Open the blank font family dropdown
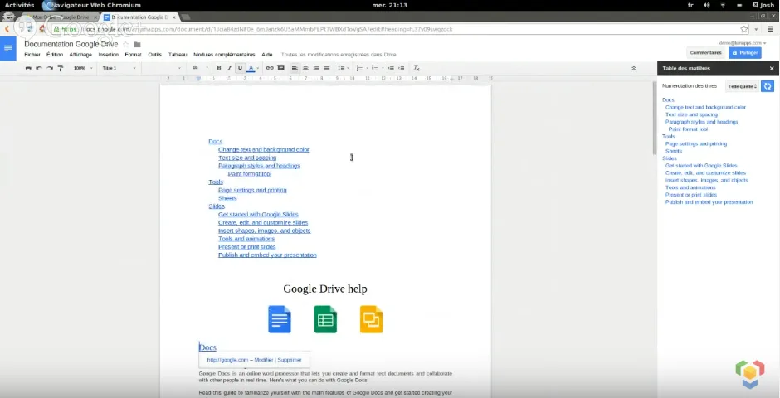This screenshot has height=398, width=780. pos(163,68)
